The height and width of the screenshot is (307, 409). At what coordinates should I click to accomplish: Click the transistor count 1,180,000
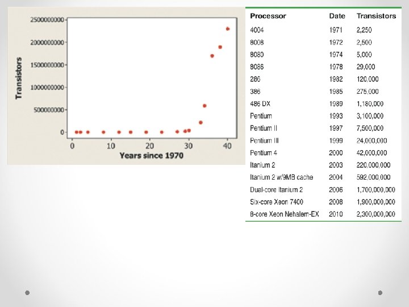click(x=370, y=103)
